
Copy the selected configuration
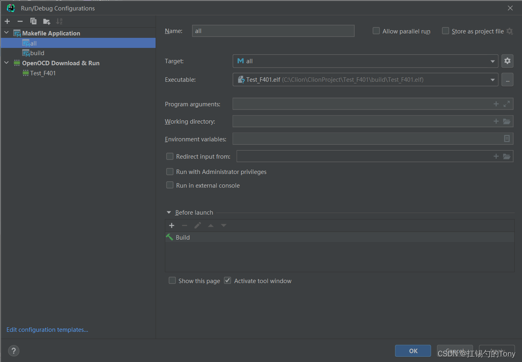tap(33, 21)
